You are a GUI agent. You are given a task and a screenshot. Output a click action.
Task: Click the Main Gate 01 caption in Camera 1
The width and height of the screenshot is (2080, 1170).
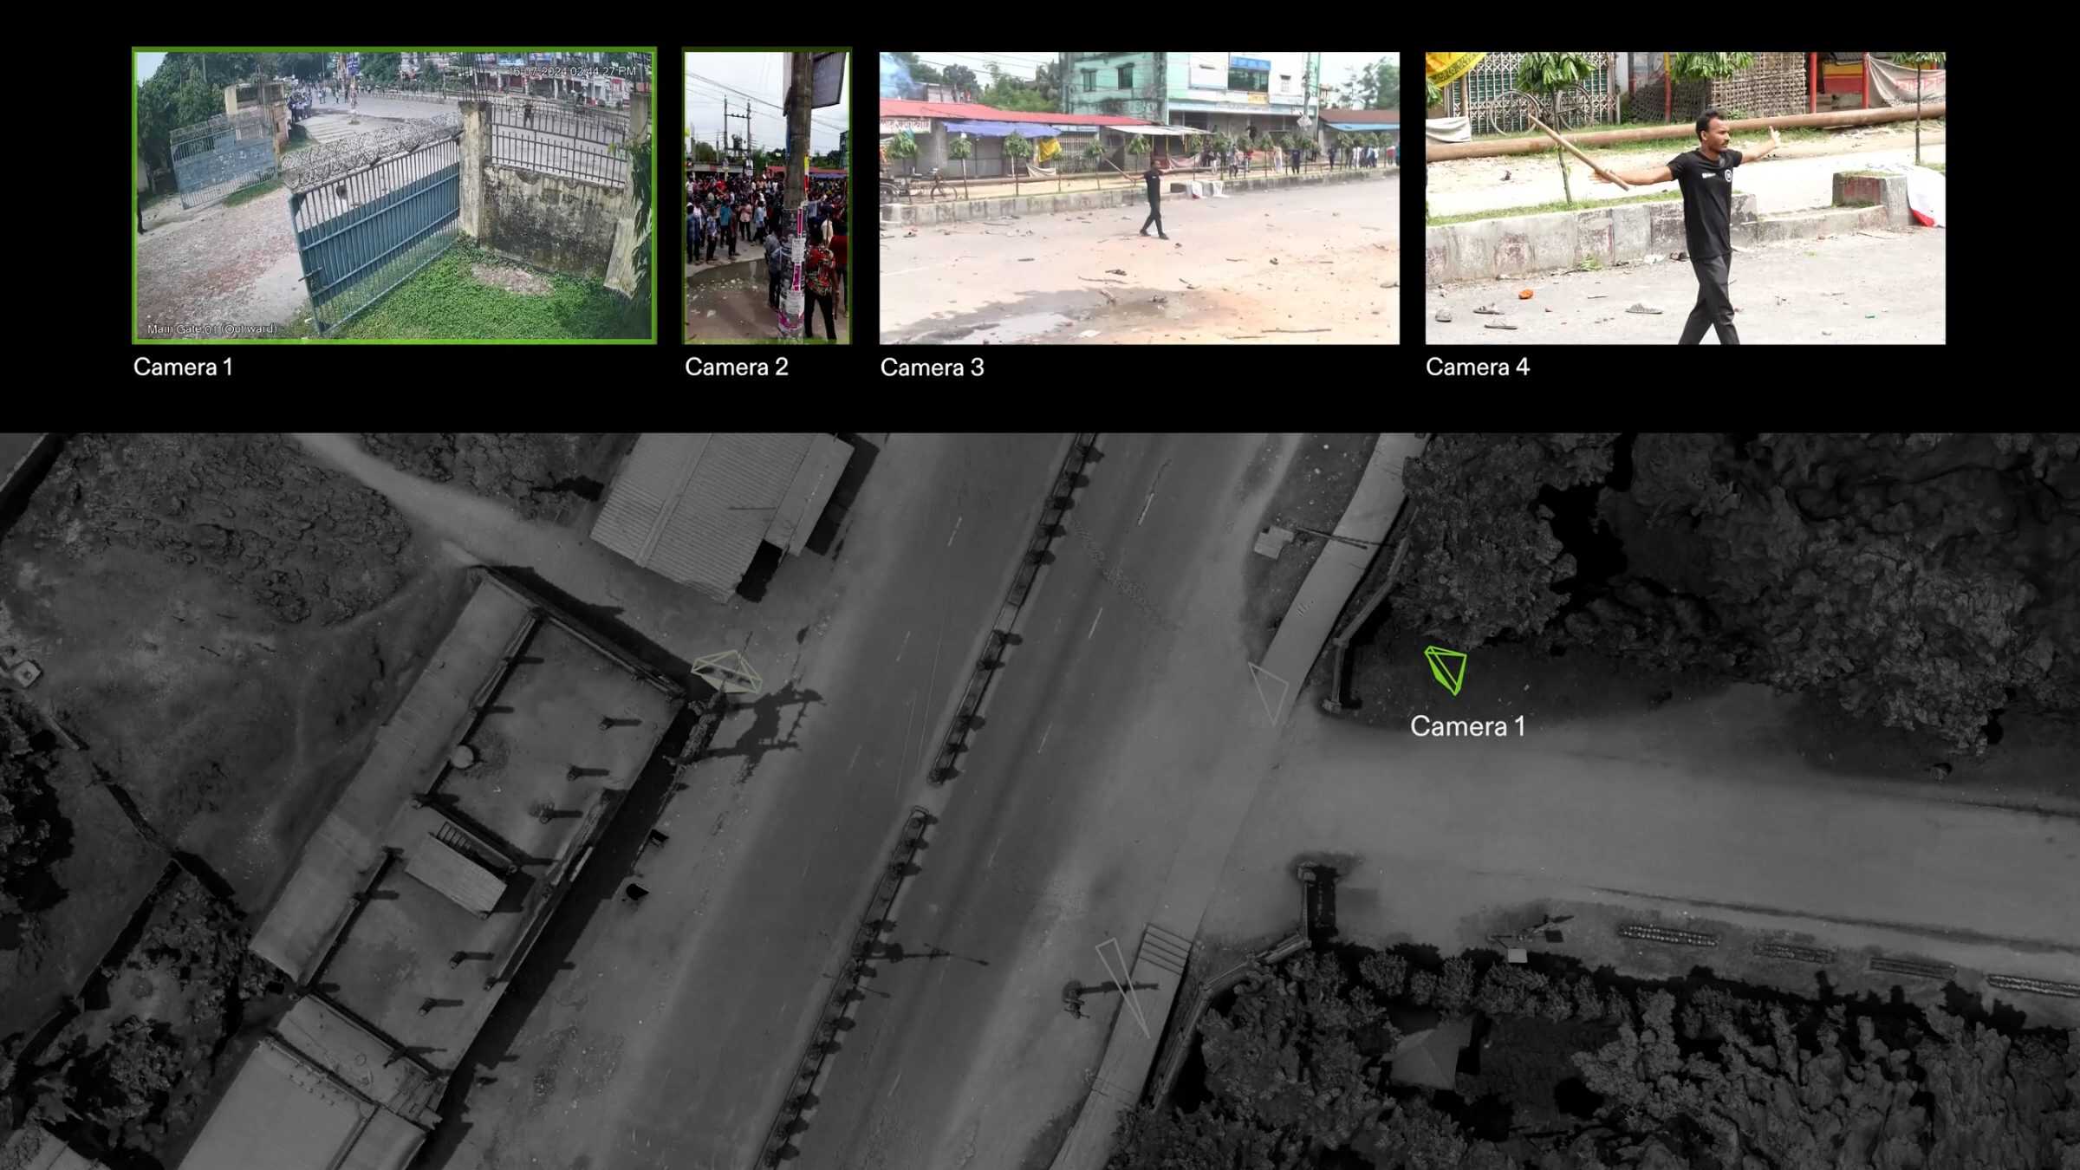click(211, 329)
